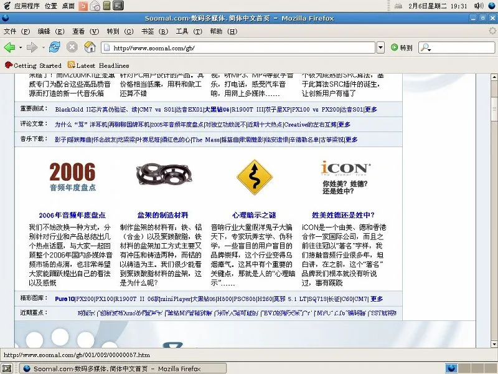Image resolution: width=498 pixels, height=374 pixels.
Task: Click the blue globe icon in top panel
Action: [492, 6]
